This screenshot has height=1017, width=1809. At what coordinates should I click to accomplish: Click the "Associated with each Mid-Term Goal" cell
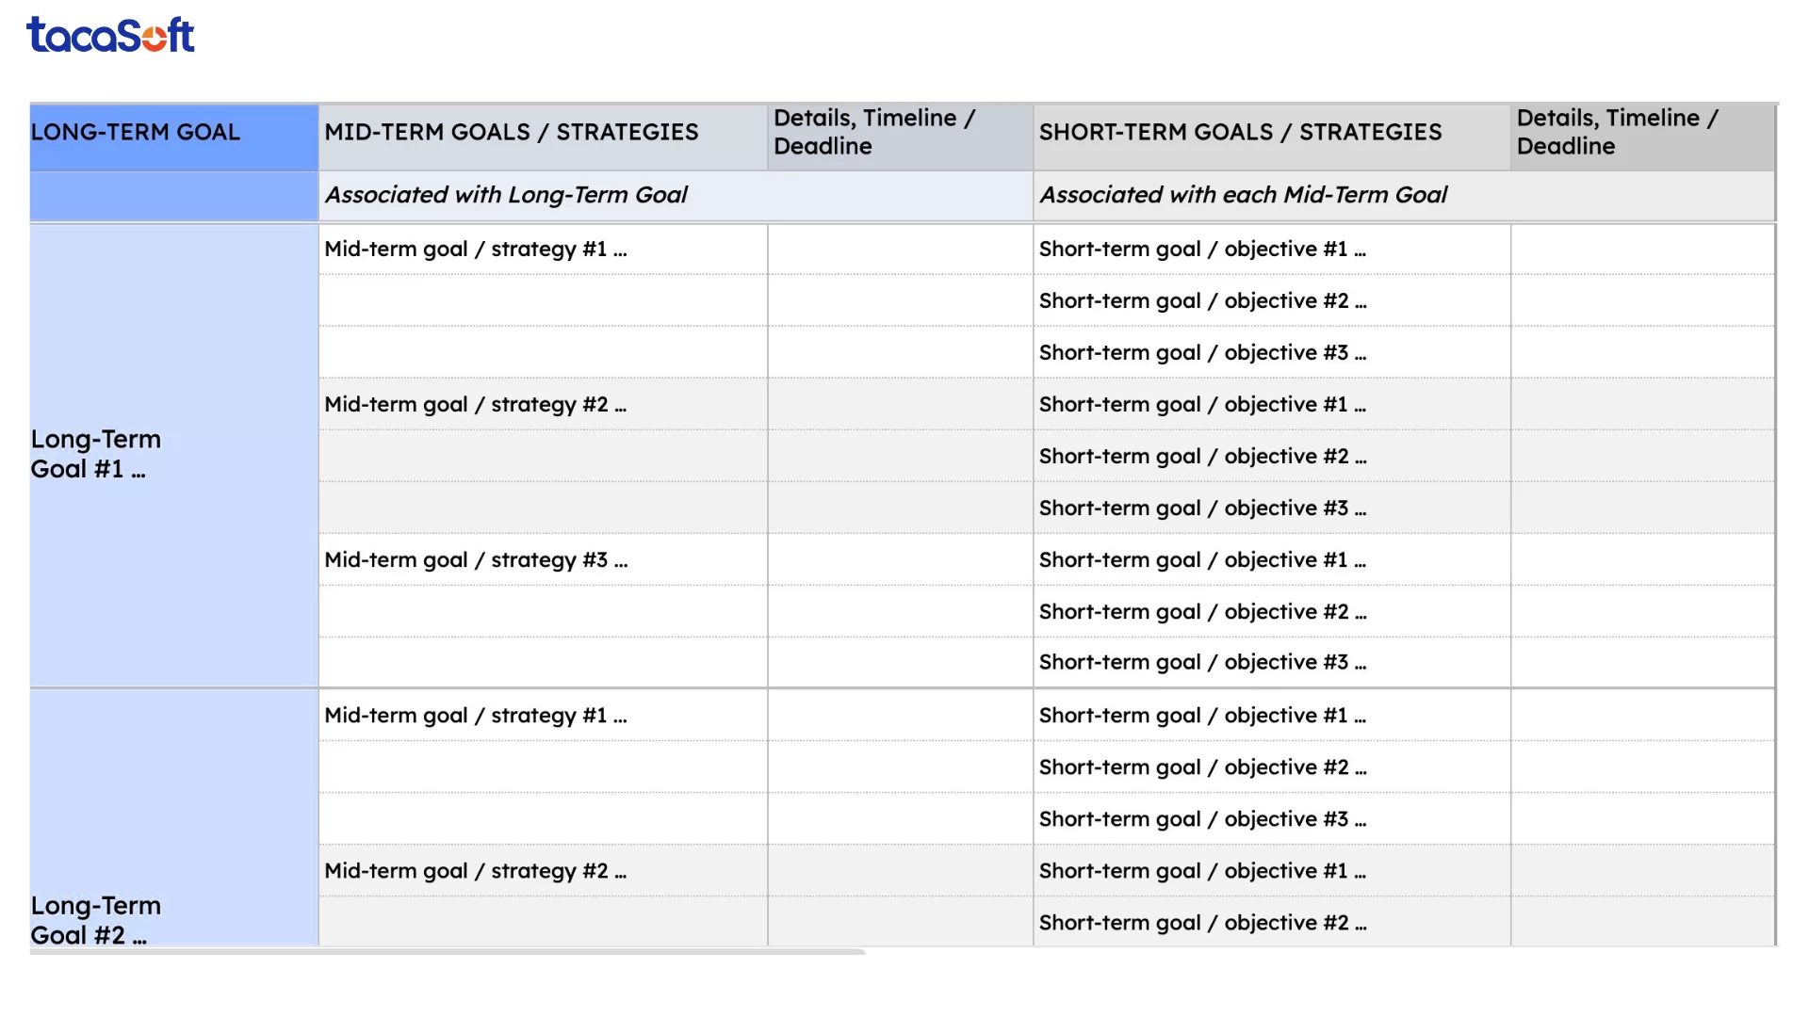point(1404,195)
